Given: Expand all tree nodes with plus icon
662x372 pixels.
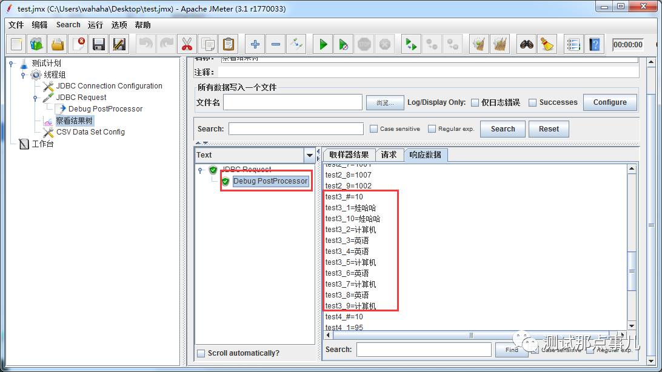Looking at the screenshot, I should click(255, 44).
